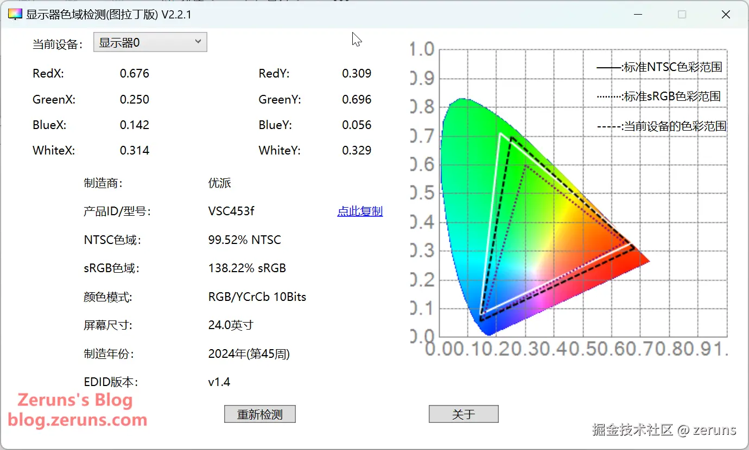Click the 制造年份 label
Screen dimensions: 749x450
point(109,354)
